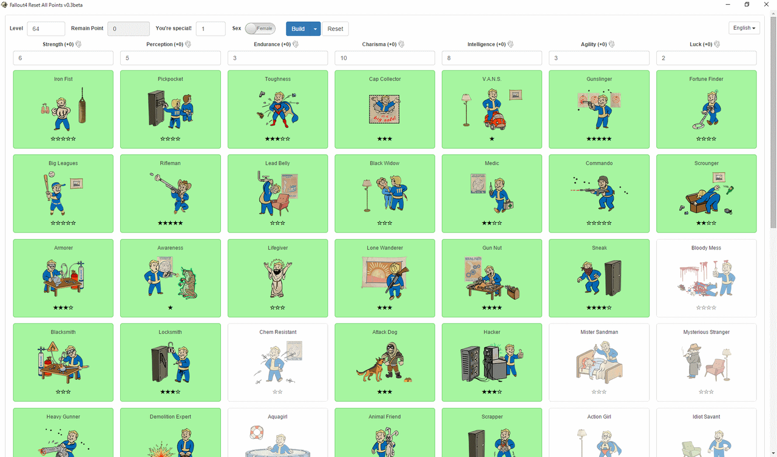Click the "Aquagirl" perk name
Image resolution: width=777 pixels, height=457 pixels.
click(x=278, y=417)
